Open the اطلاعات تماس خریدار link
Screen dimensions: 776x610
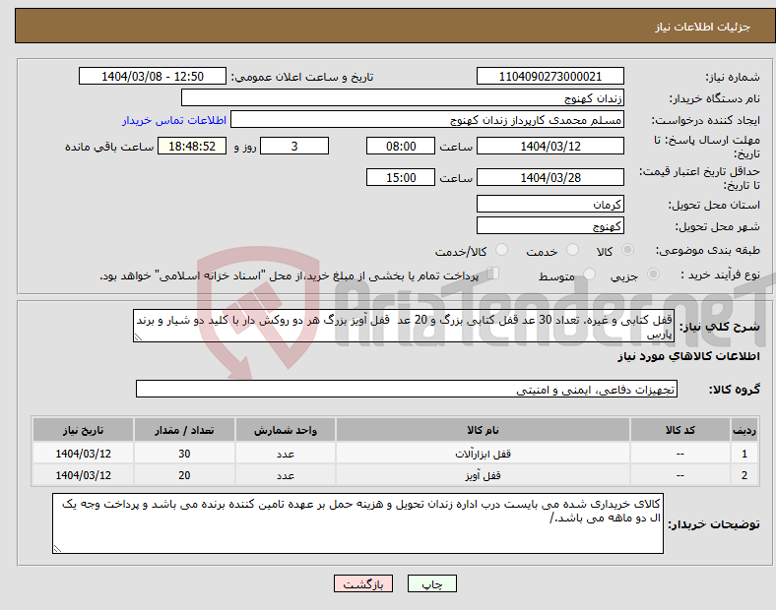[x=174, y=120]
